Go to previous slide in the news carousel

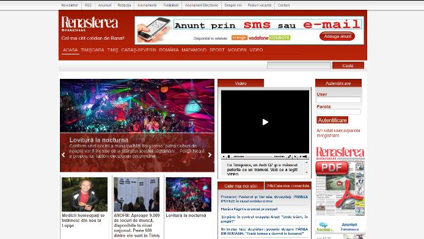pos(64,155)
